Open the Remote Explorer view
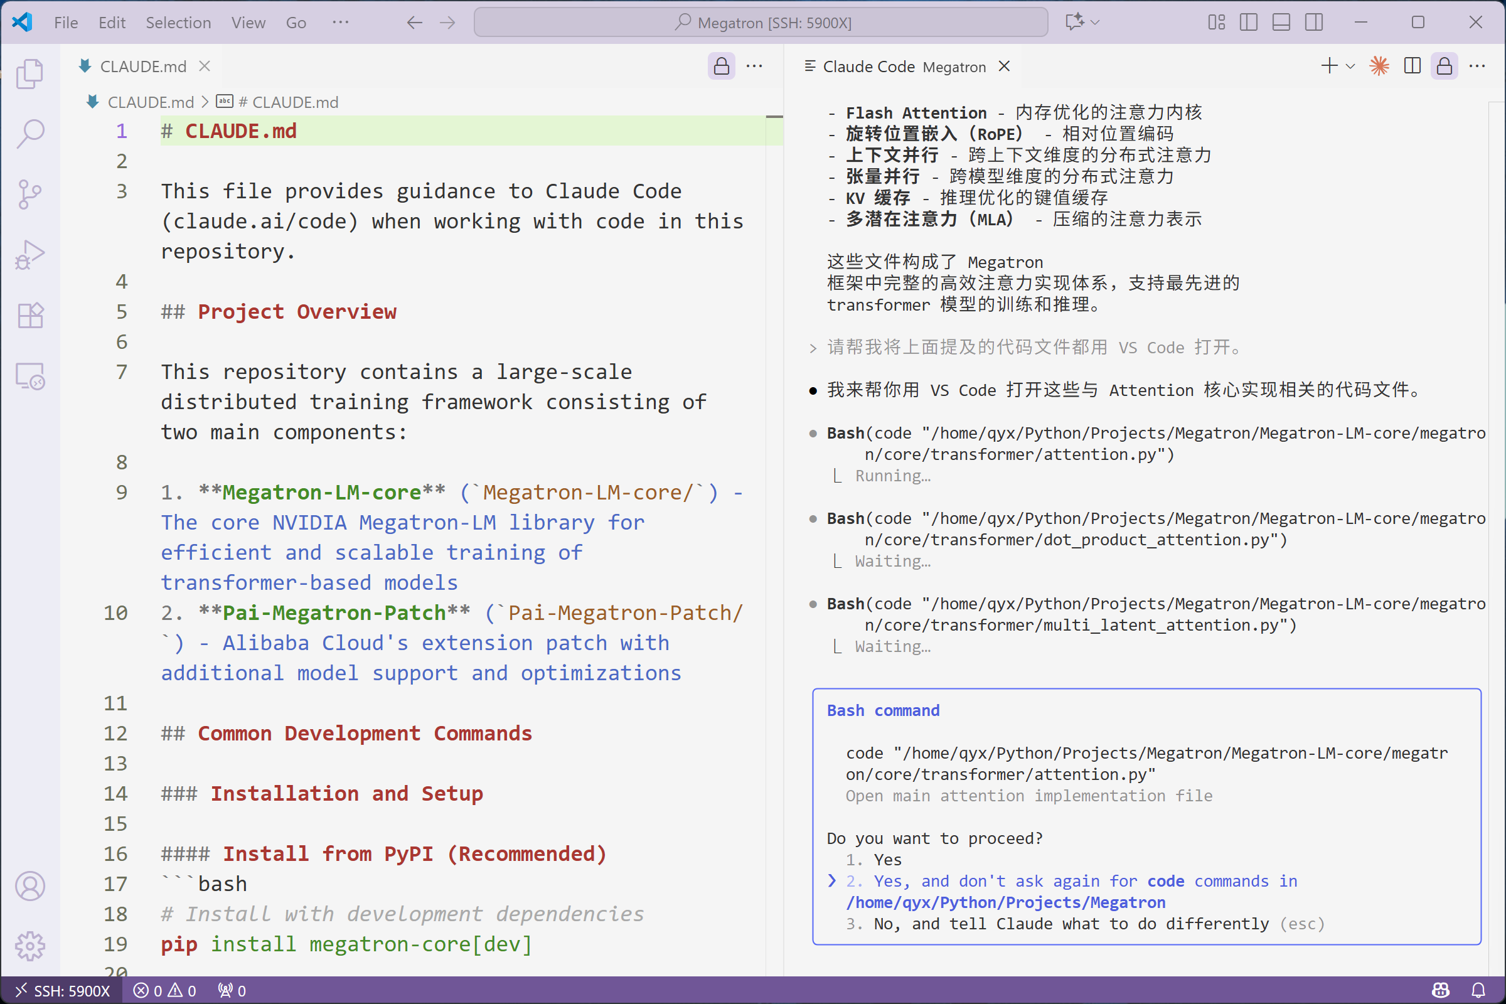 [x=30, y=376]
